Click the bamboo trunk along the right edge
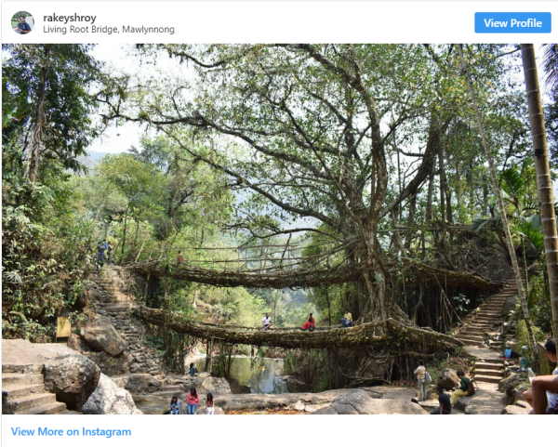This screenshot has width=558, height=447. click(542, 167)
